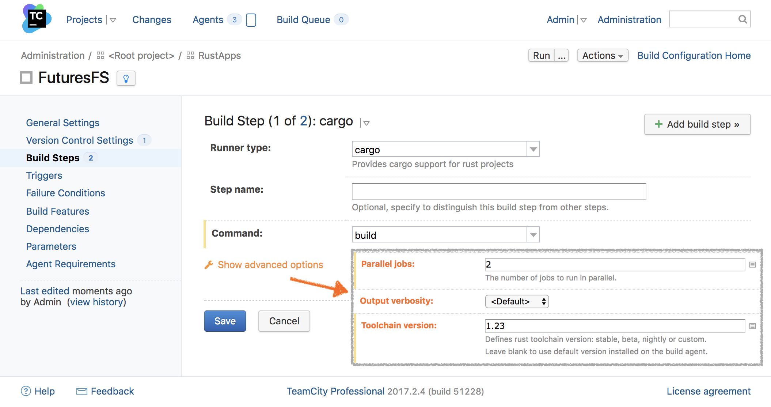Screen dimensions: 771x407
Task: Open parameter picker beside Toolchain version field
Action: tap(752, 326)
